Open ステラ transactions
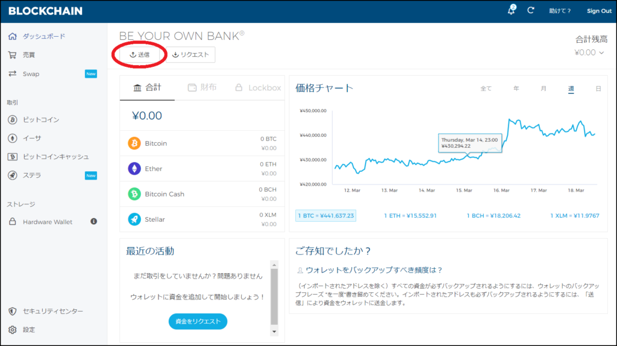The image size is (617, 346). pos(32,175)
